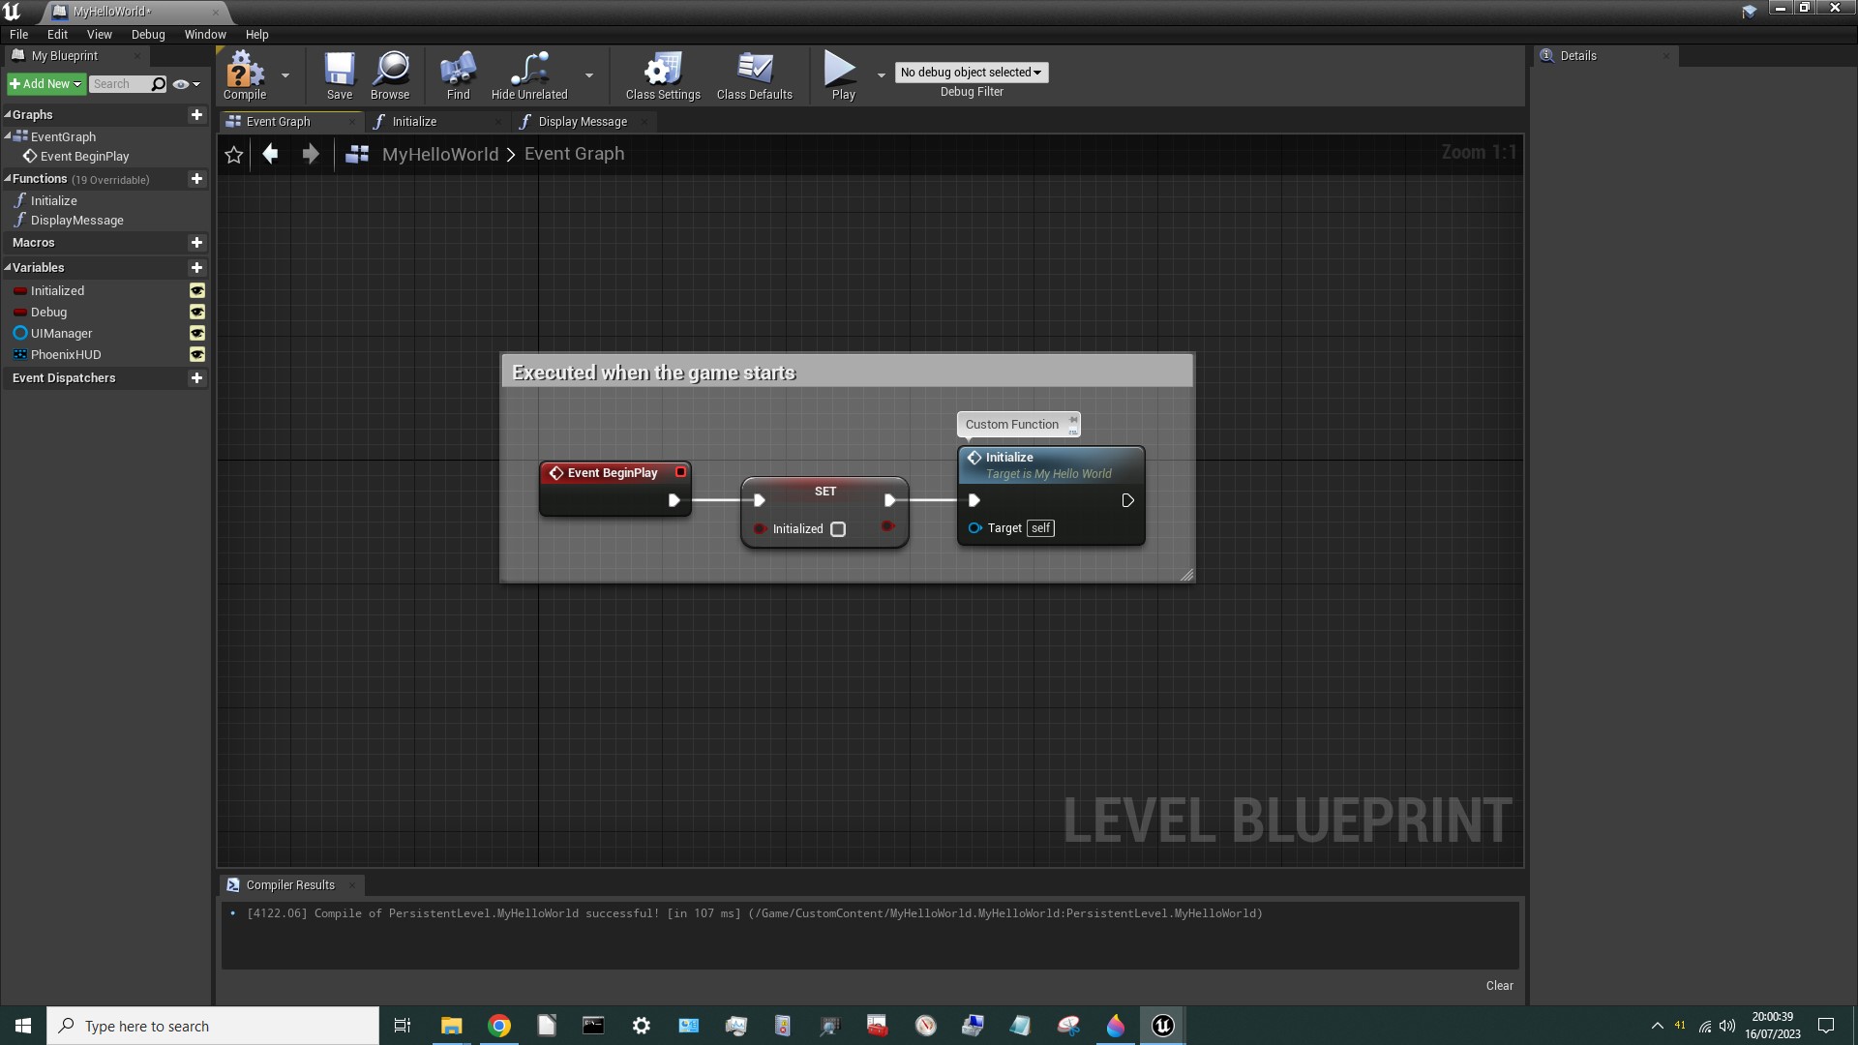Screen dimensions: 1858x1045
Task: Collapse the Functions section
Action: coord(8,179)
